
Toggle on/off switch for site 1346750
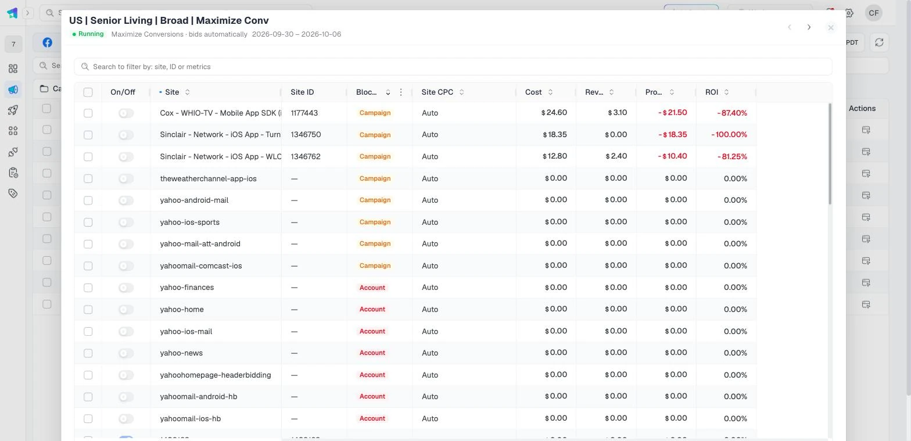click(125, 135)
